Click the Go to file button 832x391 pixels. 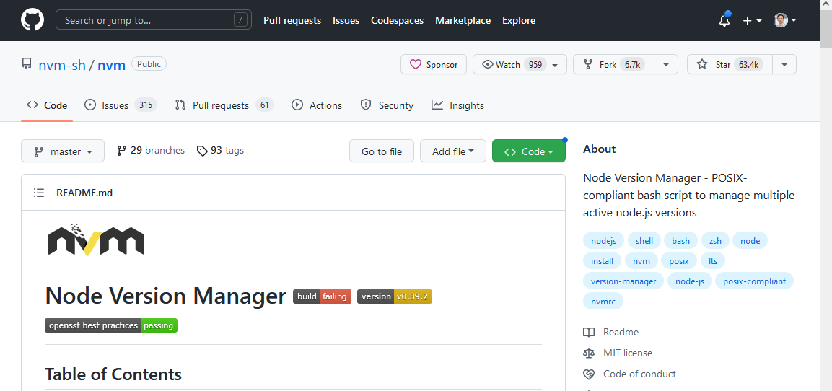382,151
